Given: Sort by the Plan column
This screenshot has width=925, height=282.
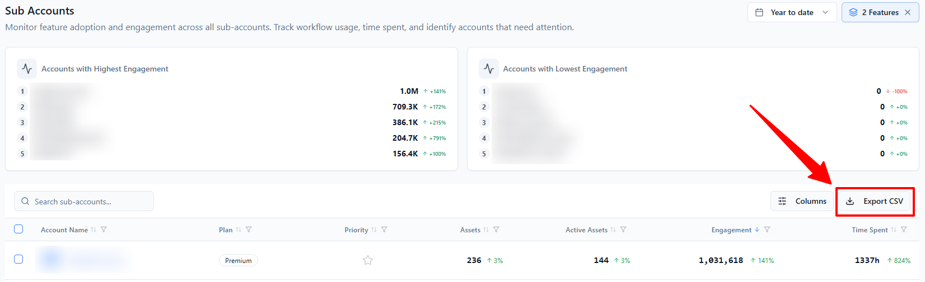Looking at the screenshot, I should point(239,230).
